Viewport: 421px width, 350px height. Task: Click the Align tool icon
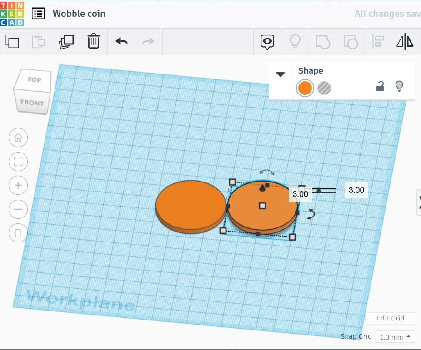pyautogui.click(x=378, y=42)
